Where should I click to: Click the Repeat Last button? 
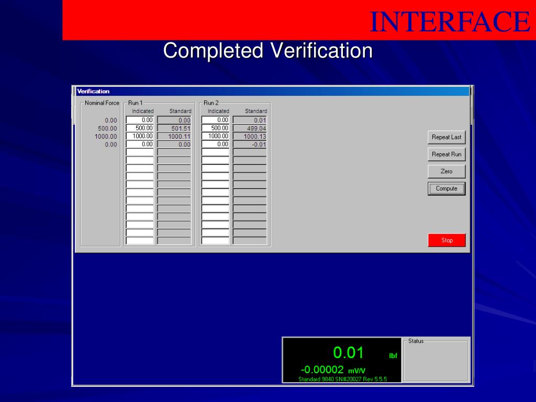click(x=446, y=137)
